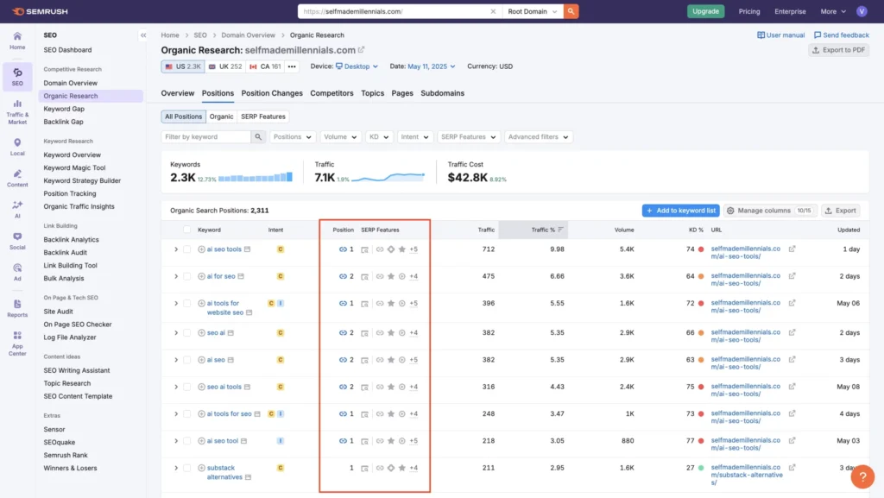The width and height of the screenshot is (884, 498).
Task: Check the select-all checkbox in table header
Action: (x=186, y=230)
